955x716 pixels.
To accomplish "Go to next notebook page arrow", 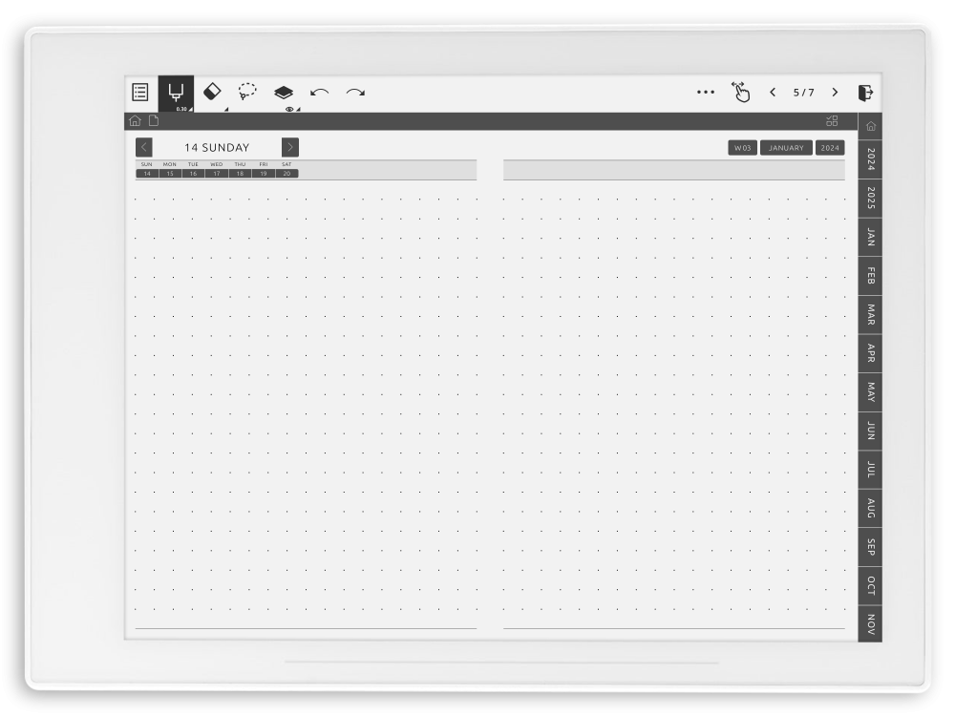I will pyautogui.click(x=835, y=93).
